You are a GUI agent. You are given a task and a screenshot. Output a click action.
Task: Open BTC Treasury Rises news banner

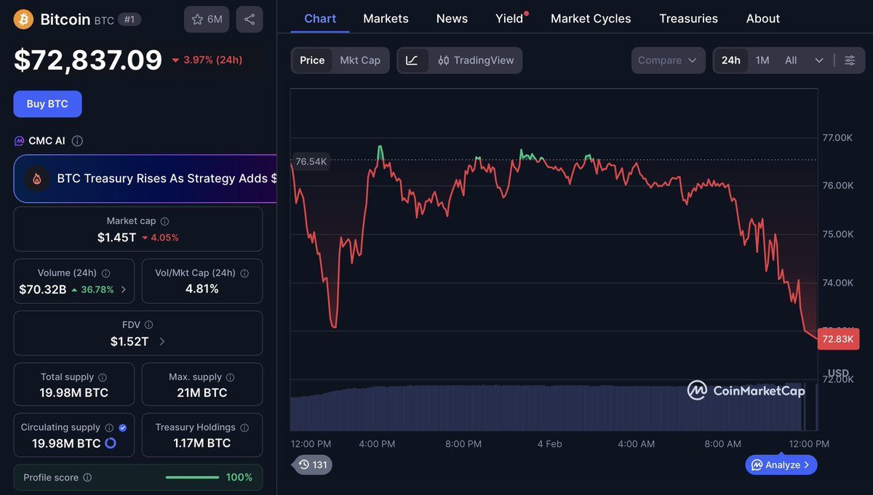145,179
